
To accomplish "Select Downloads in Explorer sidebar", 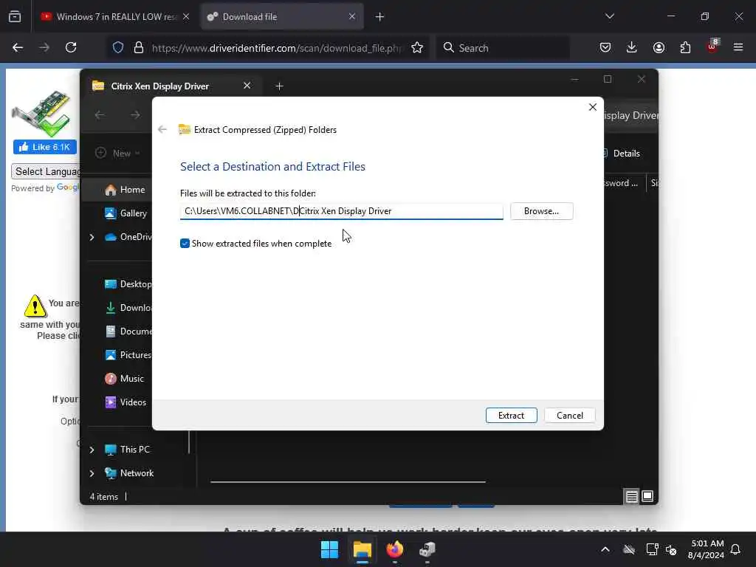I will tap(128, 308).
